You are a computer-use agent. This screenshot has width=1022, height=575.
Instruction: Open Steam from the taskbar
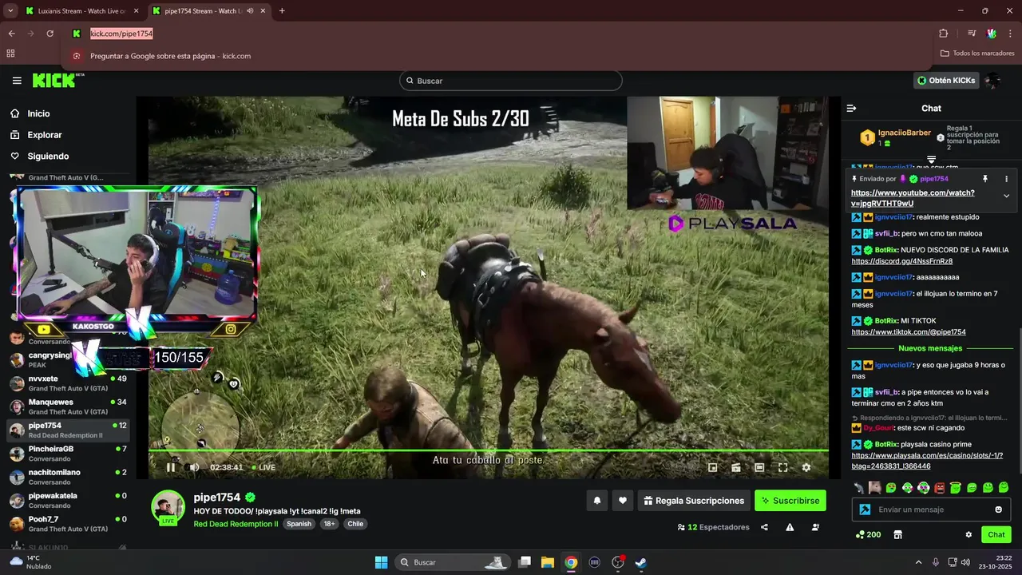tap(640, 562)
